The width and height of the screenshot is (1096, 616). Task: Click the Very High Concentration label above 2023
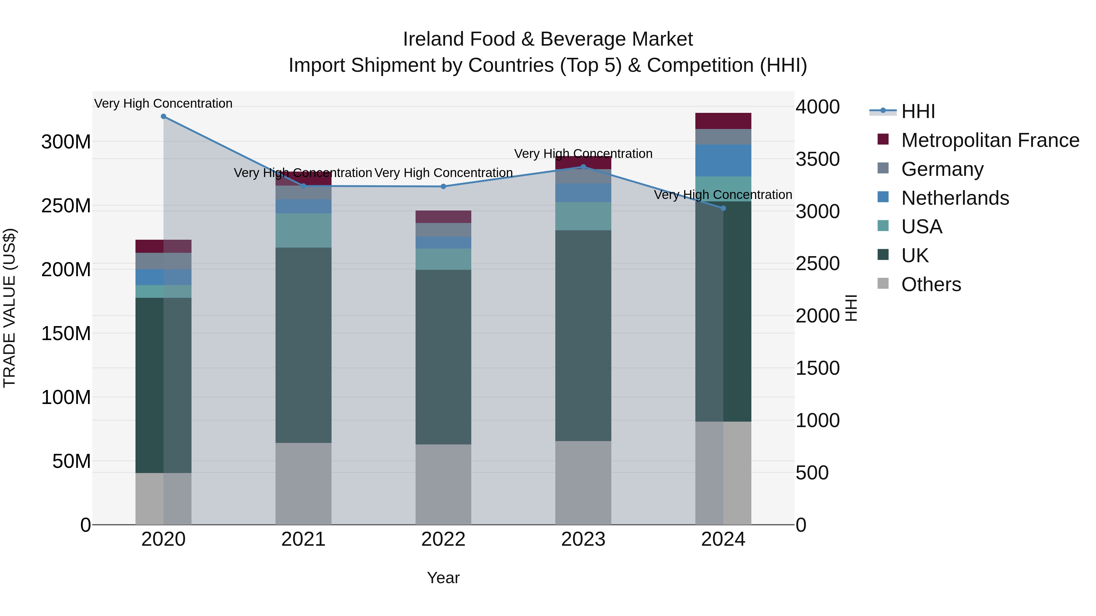tap(583, 154)
